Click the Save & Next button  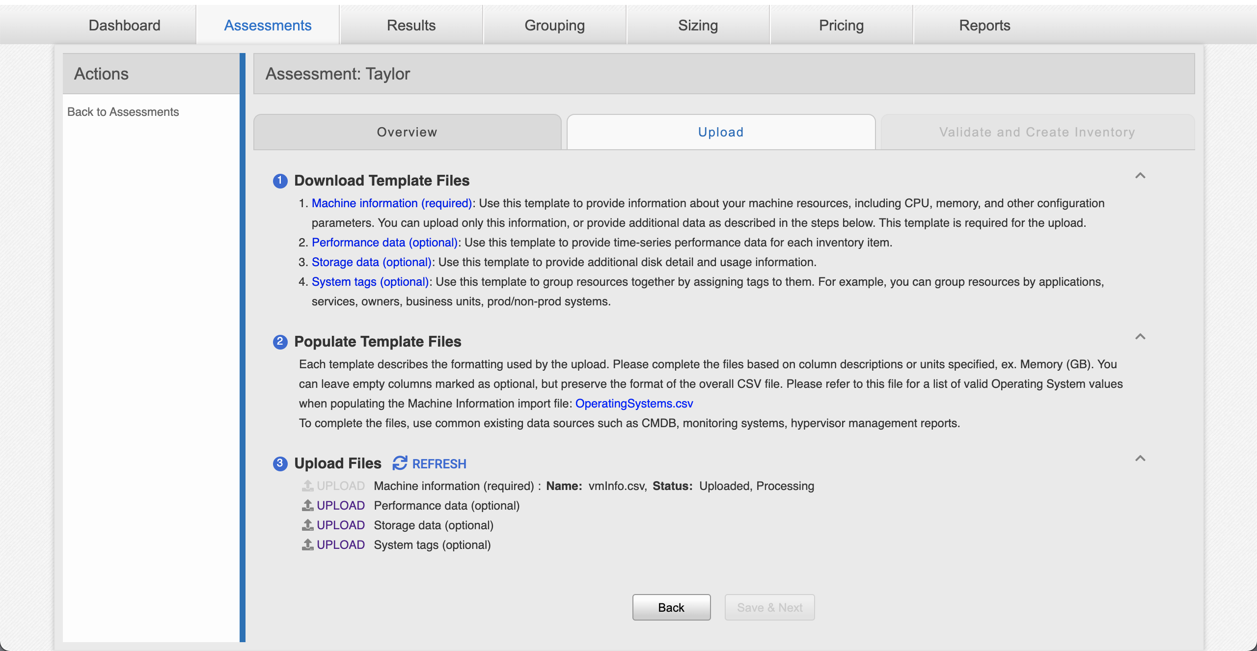coord(769,607)
